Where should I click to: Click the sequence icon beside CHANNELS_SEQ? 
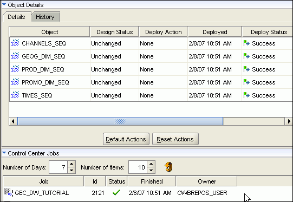[15, 43]
